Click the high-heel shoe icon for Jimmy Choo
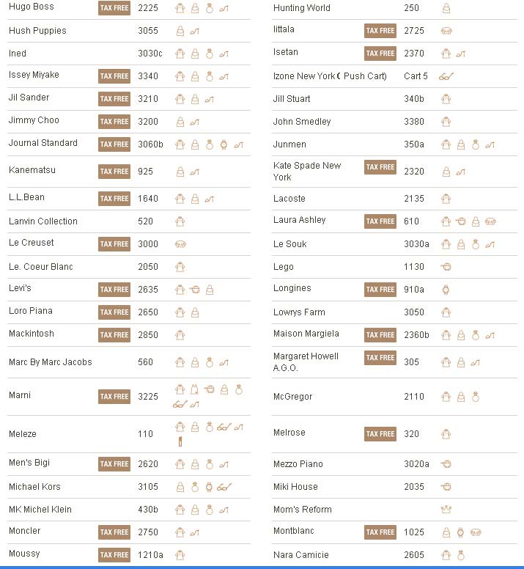This screenshot has height=569, width=524. point(195,122)
